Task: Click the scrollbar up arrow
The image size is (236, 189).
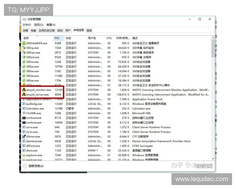Action: (213, 38)
